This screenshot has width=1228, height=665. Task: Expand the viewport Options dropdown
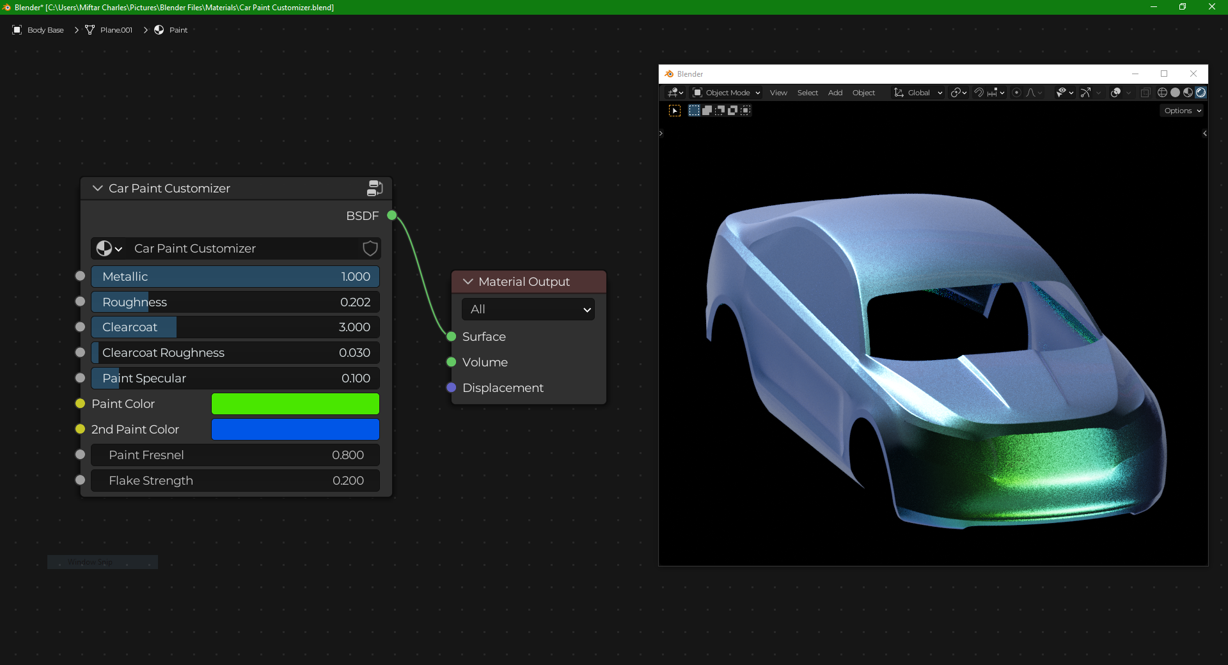point(1181,110)
